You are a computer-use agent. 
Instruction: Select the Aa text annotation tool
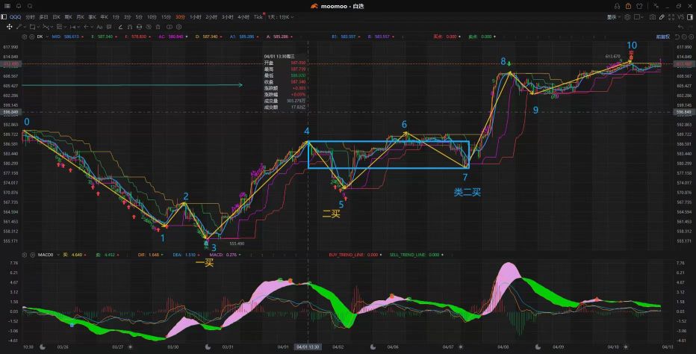click(99, 27)
